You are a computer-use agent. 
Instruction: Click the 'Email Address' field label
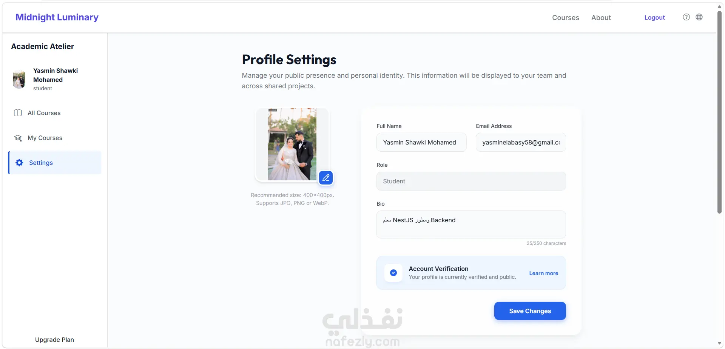pos(494,126)
